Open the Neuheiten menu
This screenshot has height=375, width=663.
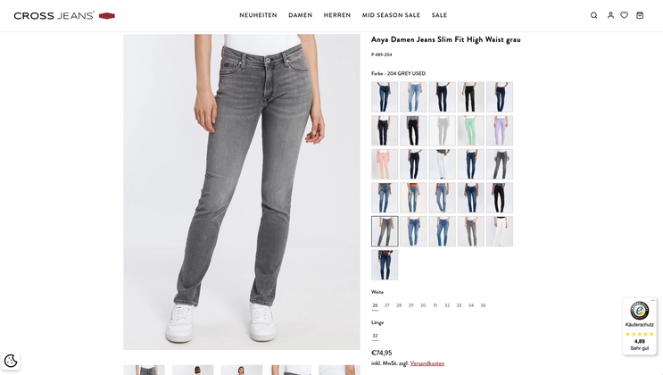click(258, 15)
